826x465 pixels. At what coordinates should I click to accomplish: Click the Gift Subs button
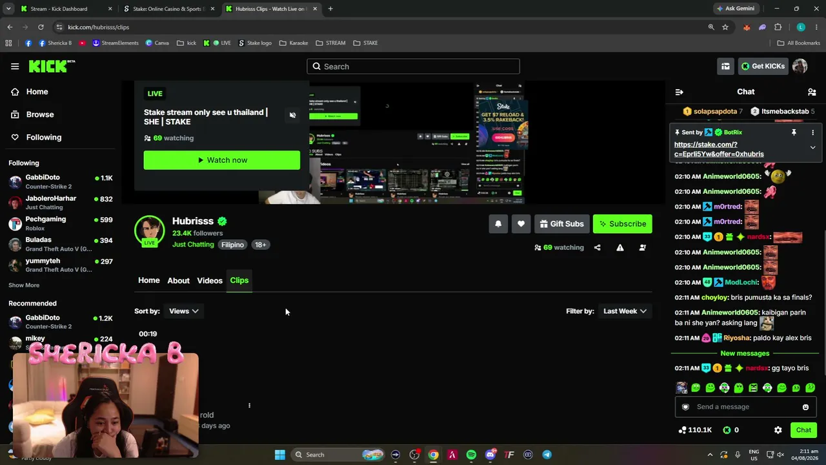561,224
